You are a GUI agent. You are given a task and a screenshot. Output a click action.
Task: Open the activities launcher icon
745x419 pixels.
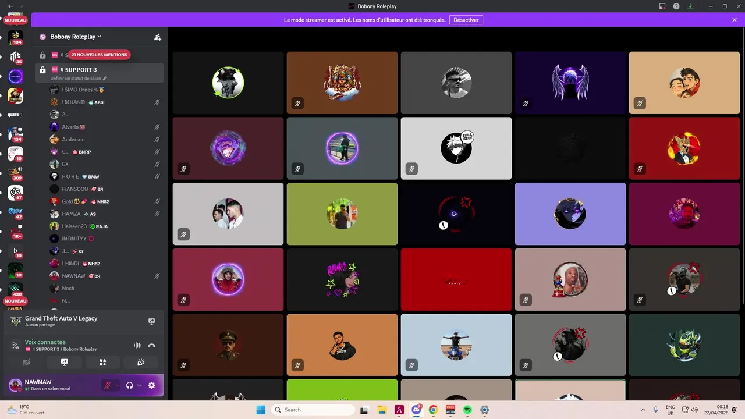click(102, 362)
